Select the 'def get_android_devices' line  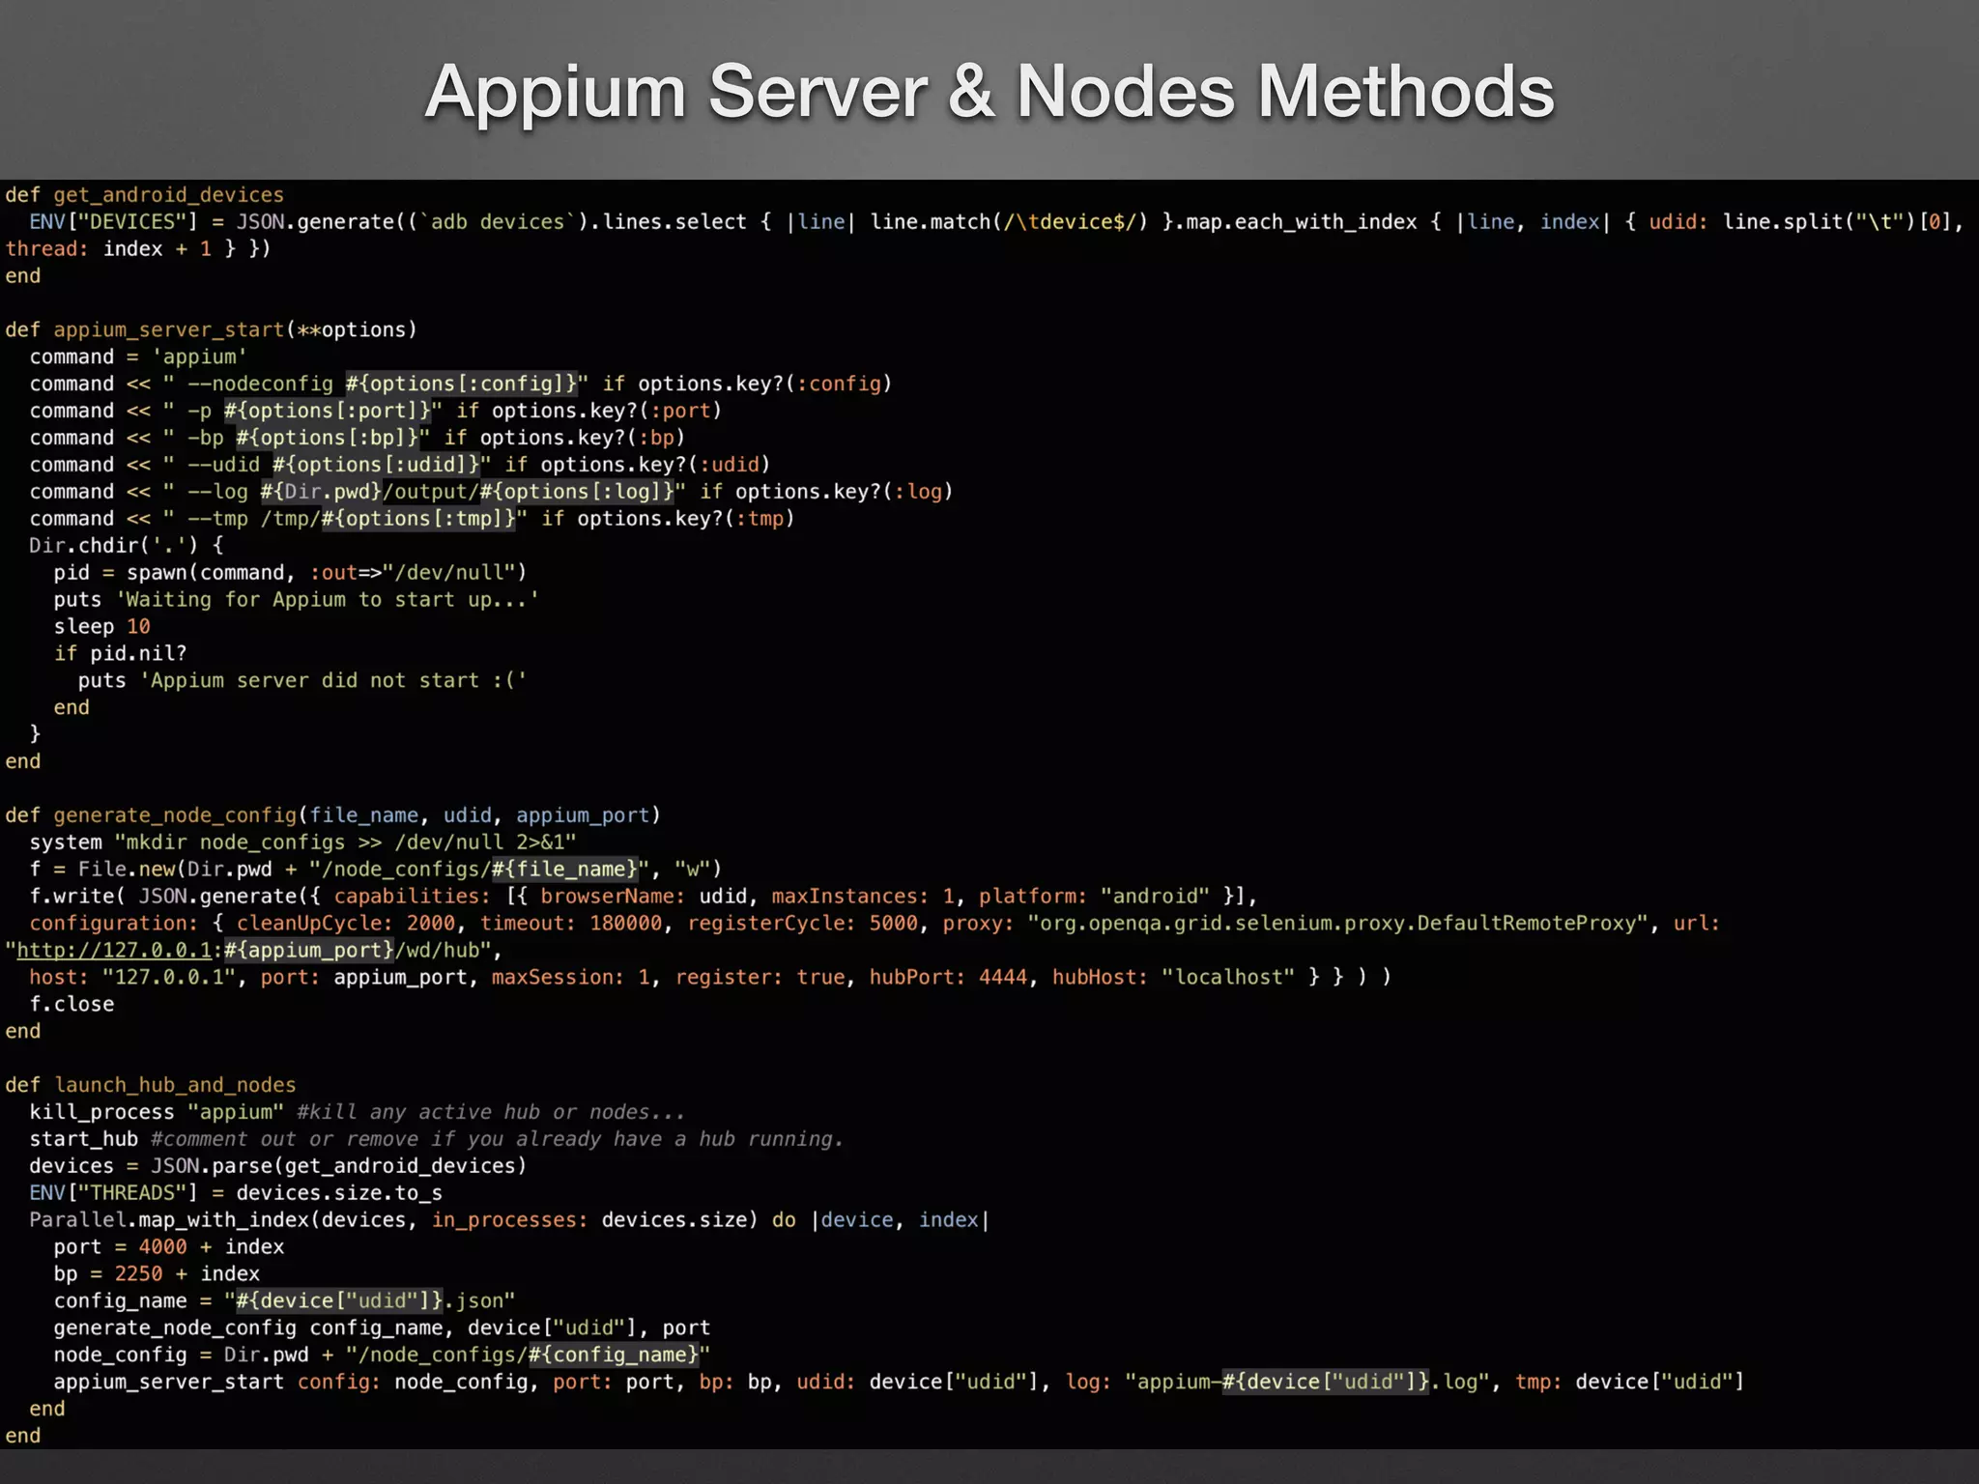pyautogui.click(x=145, y=195)
